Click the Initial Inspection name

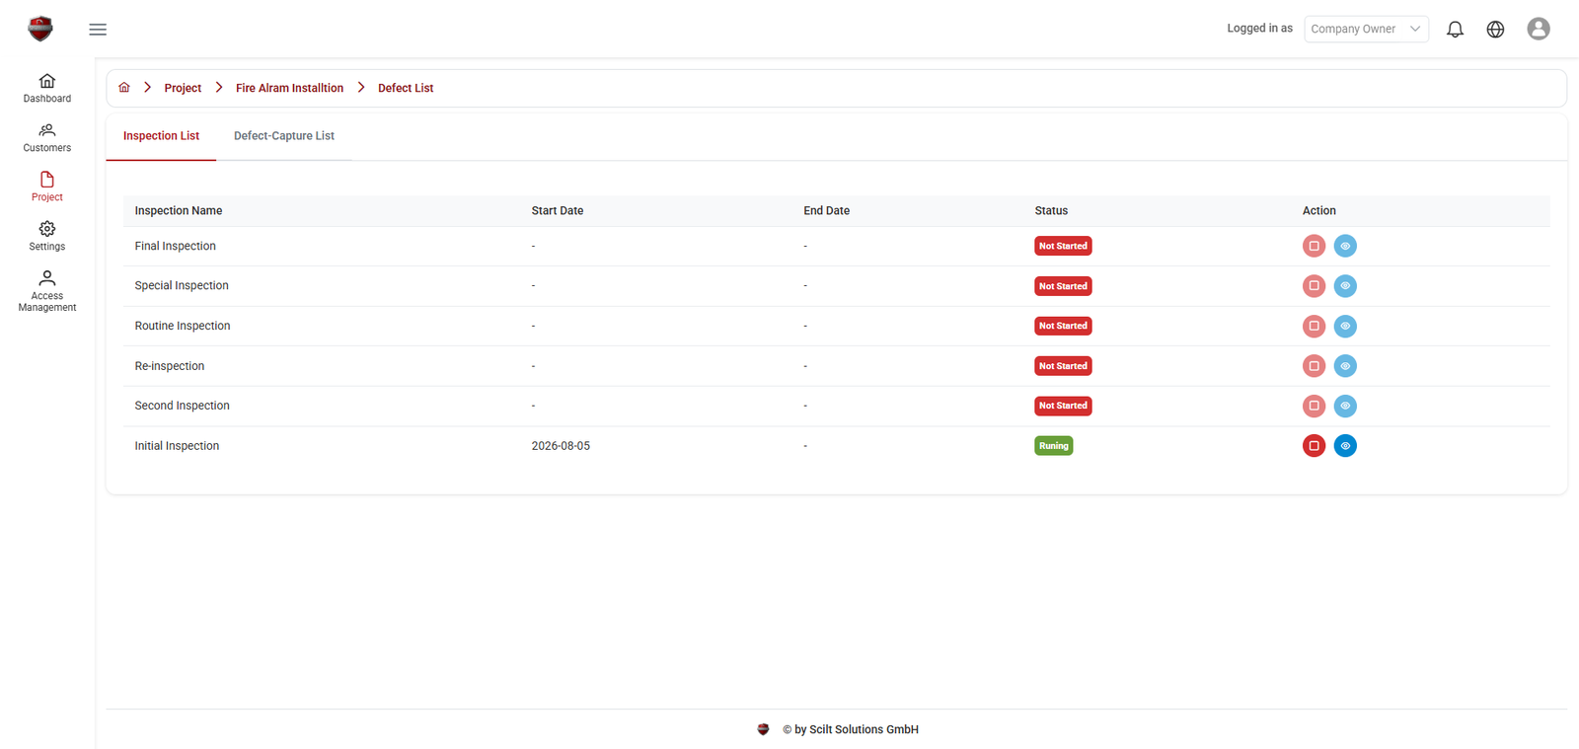click(x=177, y=446)
